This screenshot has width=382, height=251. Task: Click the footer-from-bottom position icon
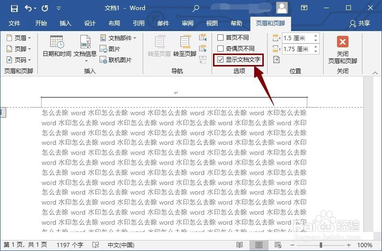(x=276, y=49)
